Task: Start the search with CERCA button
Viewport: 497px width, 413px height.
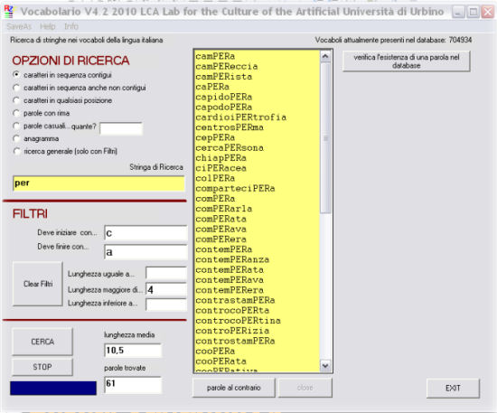Action: point(42,342)
